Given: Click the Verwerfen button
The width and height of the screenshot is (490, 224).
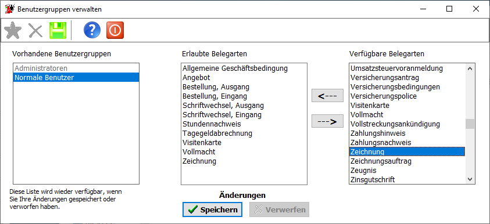Looking at the screenshot, I should [279, 209].
